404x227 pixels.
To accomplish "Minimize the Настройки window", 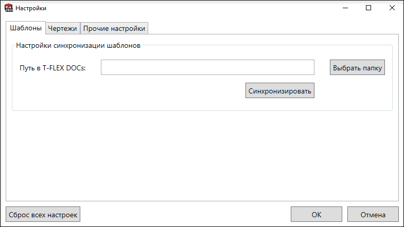I will [345, 8].
